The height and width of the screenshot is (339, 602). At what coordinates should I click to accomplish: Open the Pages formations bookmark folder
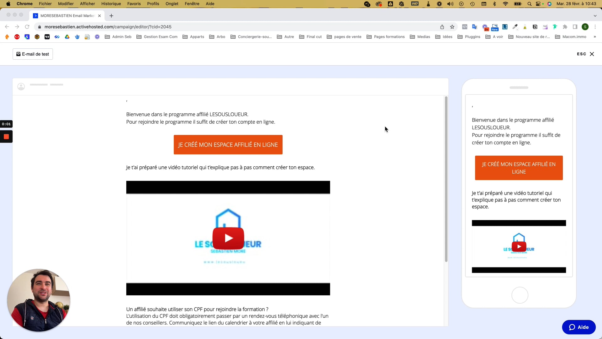pos(386,37)
